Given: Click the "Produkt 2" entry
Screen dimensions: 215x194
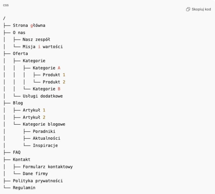Looking at the screenshot, I should click(x=54, y=82).
